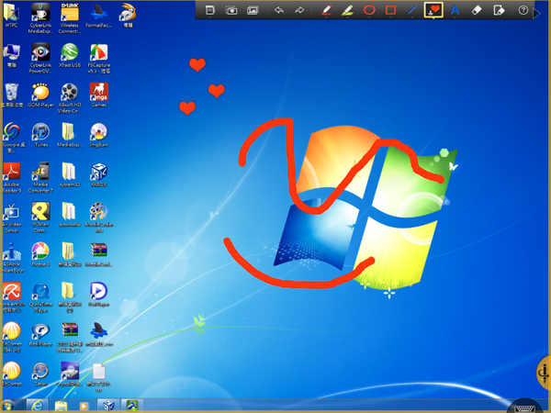Viewport: 551px width, 413px height.
Task: Select the rectangle shape tool
Action: tap(390, 10)
